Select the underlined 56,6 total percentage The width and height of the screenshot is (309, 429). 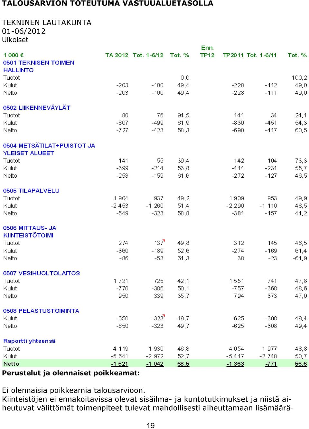[301, 364]
